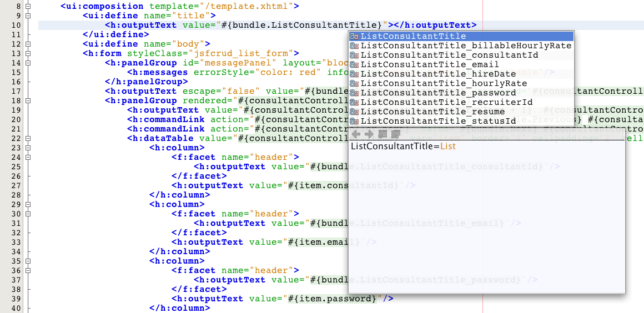Click the open source icon in documentation popup
This screenshot has width=644, height=313.
point(395,134)
